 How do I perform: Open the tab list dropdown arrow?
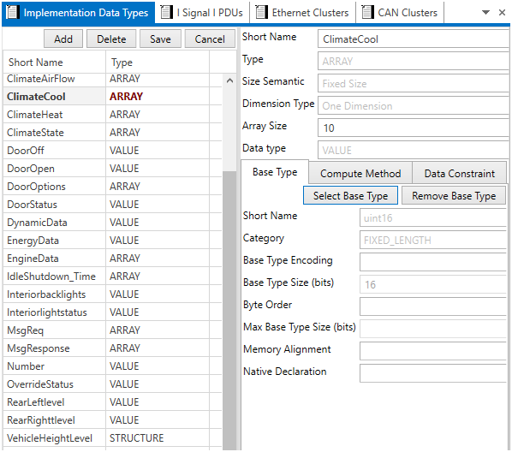[x=485, y=12]
